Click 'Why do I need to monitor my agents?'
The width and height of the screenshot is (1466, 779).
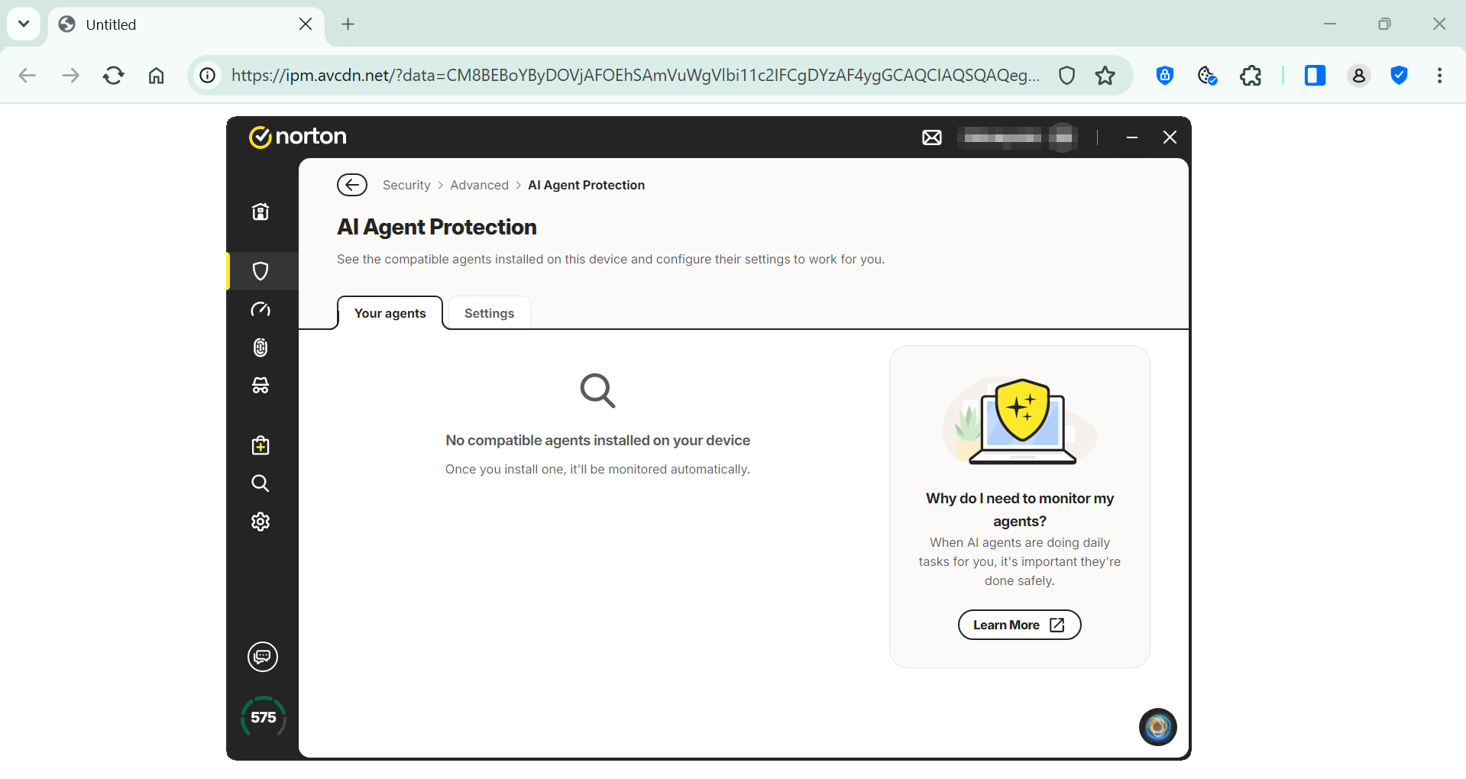(1020, 509)
